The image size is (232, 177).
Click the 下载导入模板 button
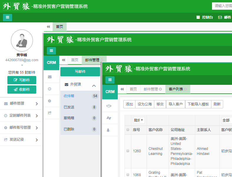[x=198, y=104]
